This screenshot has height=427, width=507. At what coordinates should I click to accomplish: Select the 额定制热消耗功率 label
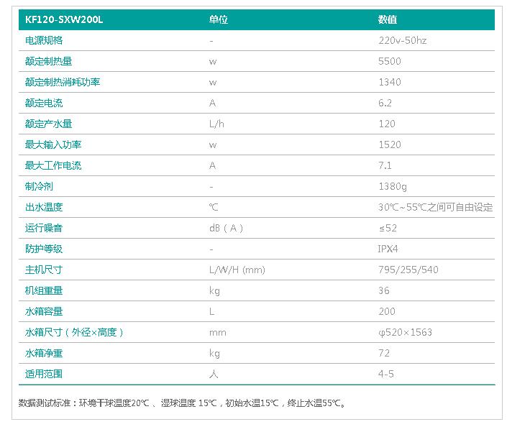click(x=63, y=83)
